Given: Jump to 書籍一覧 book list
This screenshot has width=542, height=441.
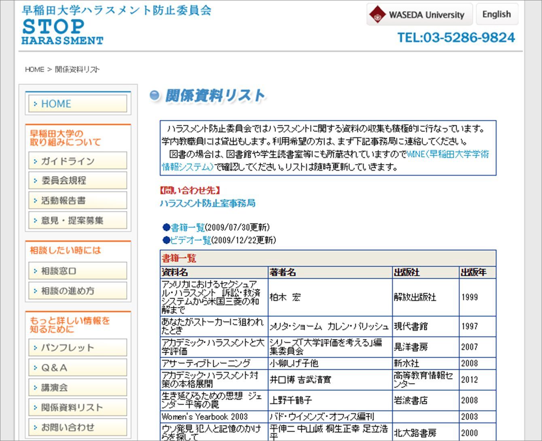Looking at the screenshot, I should coord(188,228).
